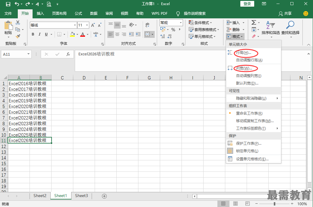Activate the Format Painter brush

click(18, 36)
